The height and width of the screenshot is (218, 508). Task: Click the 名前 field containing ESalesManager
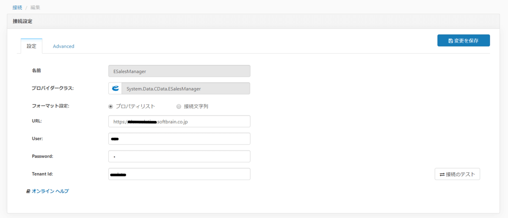click(179, 71)
